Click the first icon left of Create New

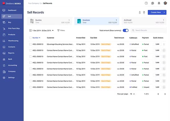(x=140, y=12)
